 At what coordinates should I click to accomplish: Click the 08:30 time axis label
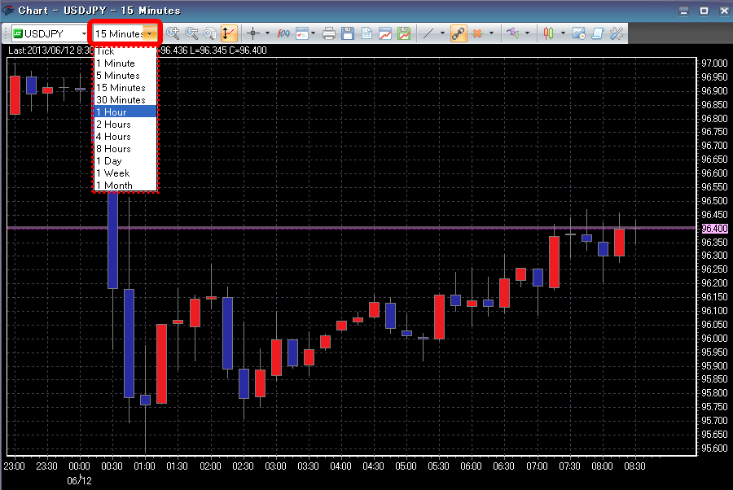point(634,466)
